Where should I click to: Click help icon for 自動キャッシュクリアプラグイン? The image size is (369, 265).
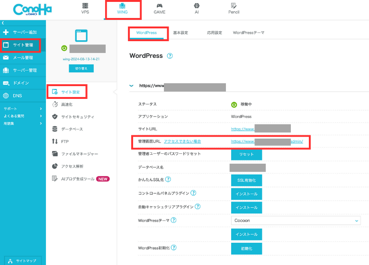(198, 207)
